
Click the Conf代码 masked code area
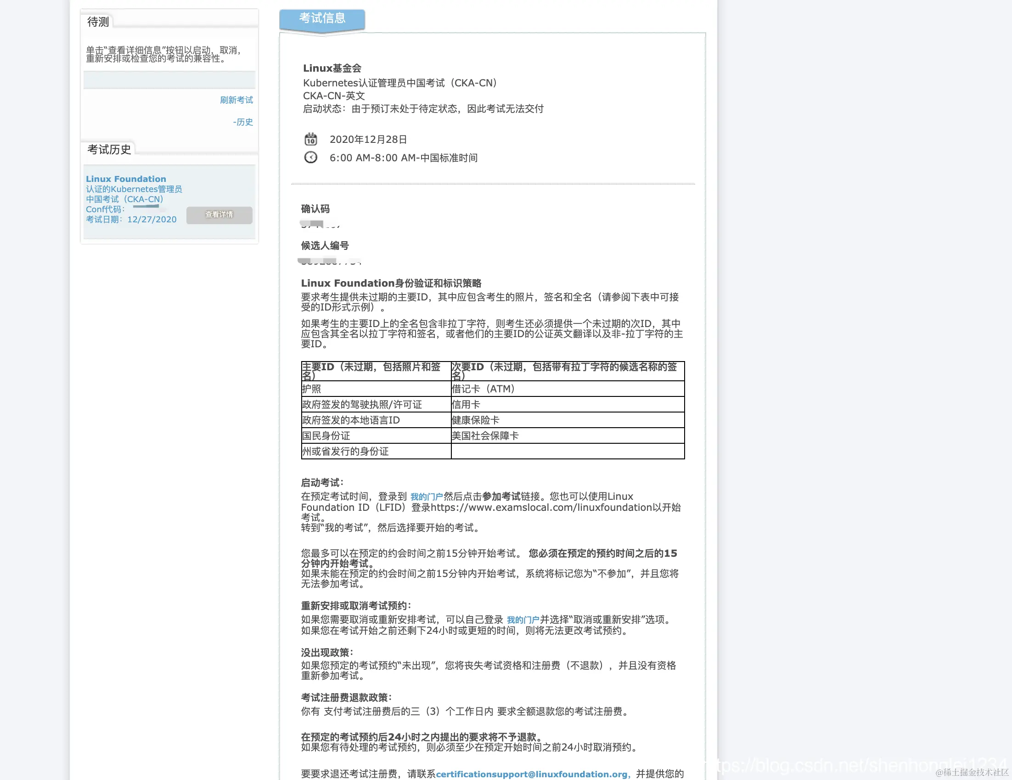tap(147, 208)
